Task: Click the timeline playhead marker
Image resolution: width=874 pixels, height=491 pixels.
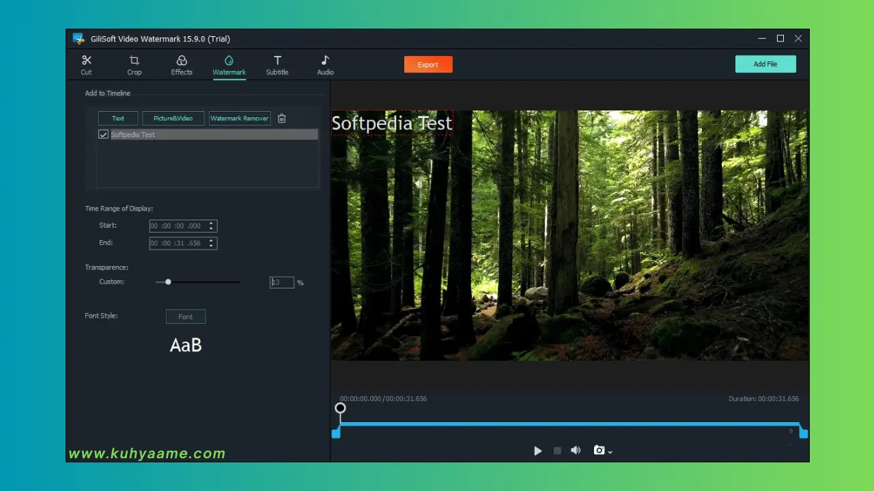Action: [340, 408]
